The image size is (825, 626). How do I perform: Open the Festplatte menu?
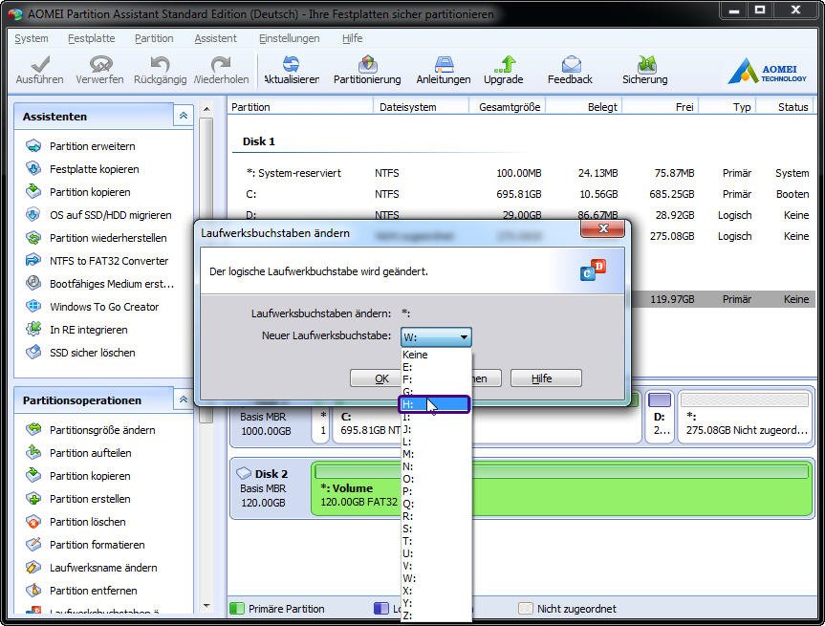tap(92, 38)
